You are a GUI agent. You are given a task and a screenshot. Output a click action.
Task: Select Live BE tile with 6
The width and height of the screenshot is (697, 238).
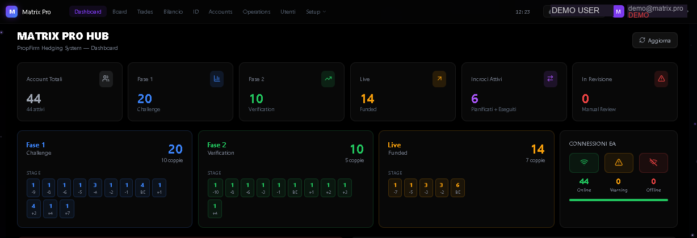point(457,188)
